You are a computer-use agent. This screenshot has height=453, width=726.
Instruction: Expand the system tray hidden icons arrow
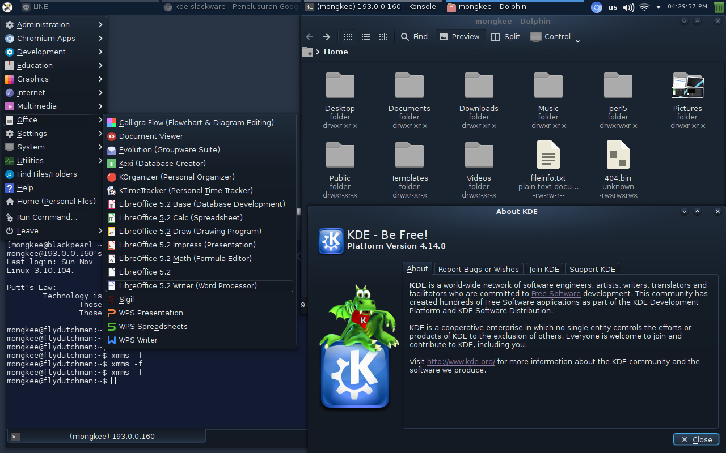(659, 7)
